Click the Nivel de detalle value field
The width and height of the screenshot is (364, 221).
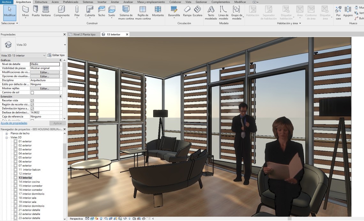coord(45,64)
